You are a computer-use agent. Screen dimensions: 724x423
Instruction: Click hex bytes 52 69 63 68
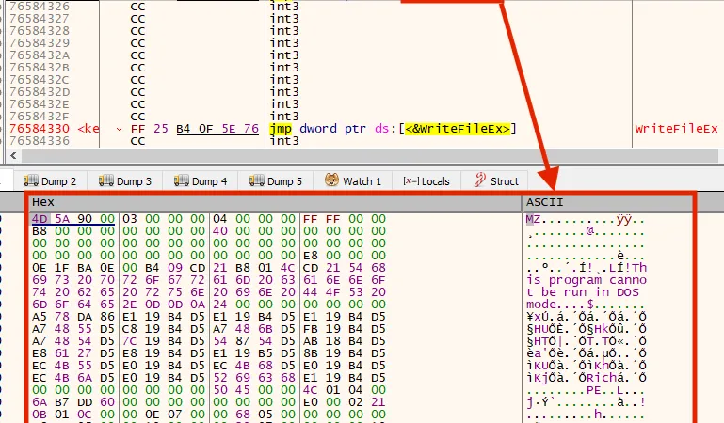click(x=254, y=377)
